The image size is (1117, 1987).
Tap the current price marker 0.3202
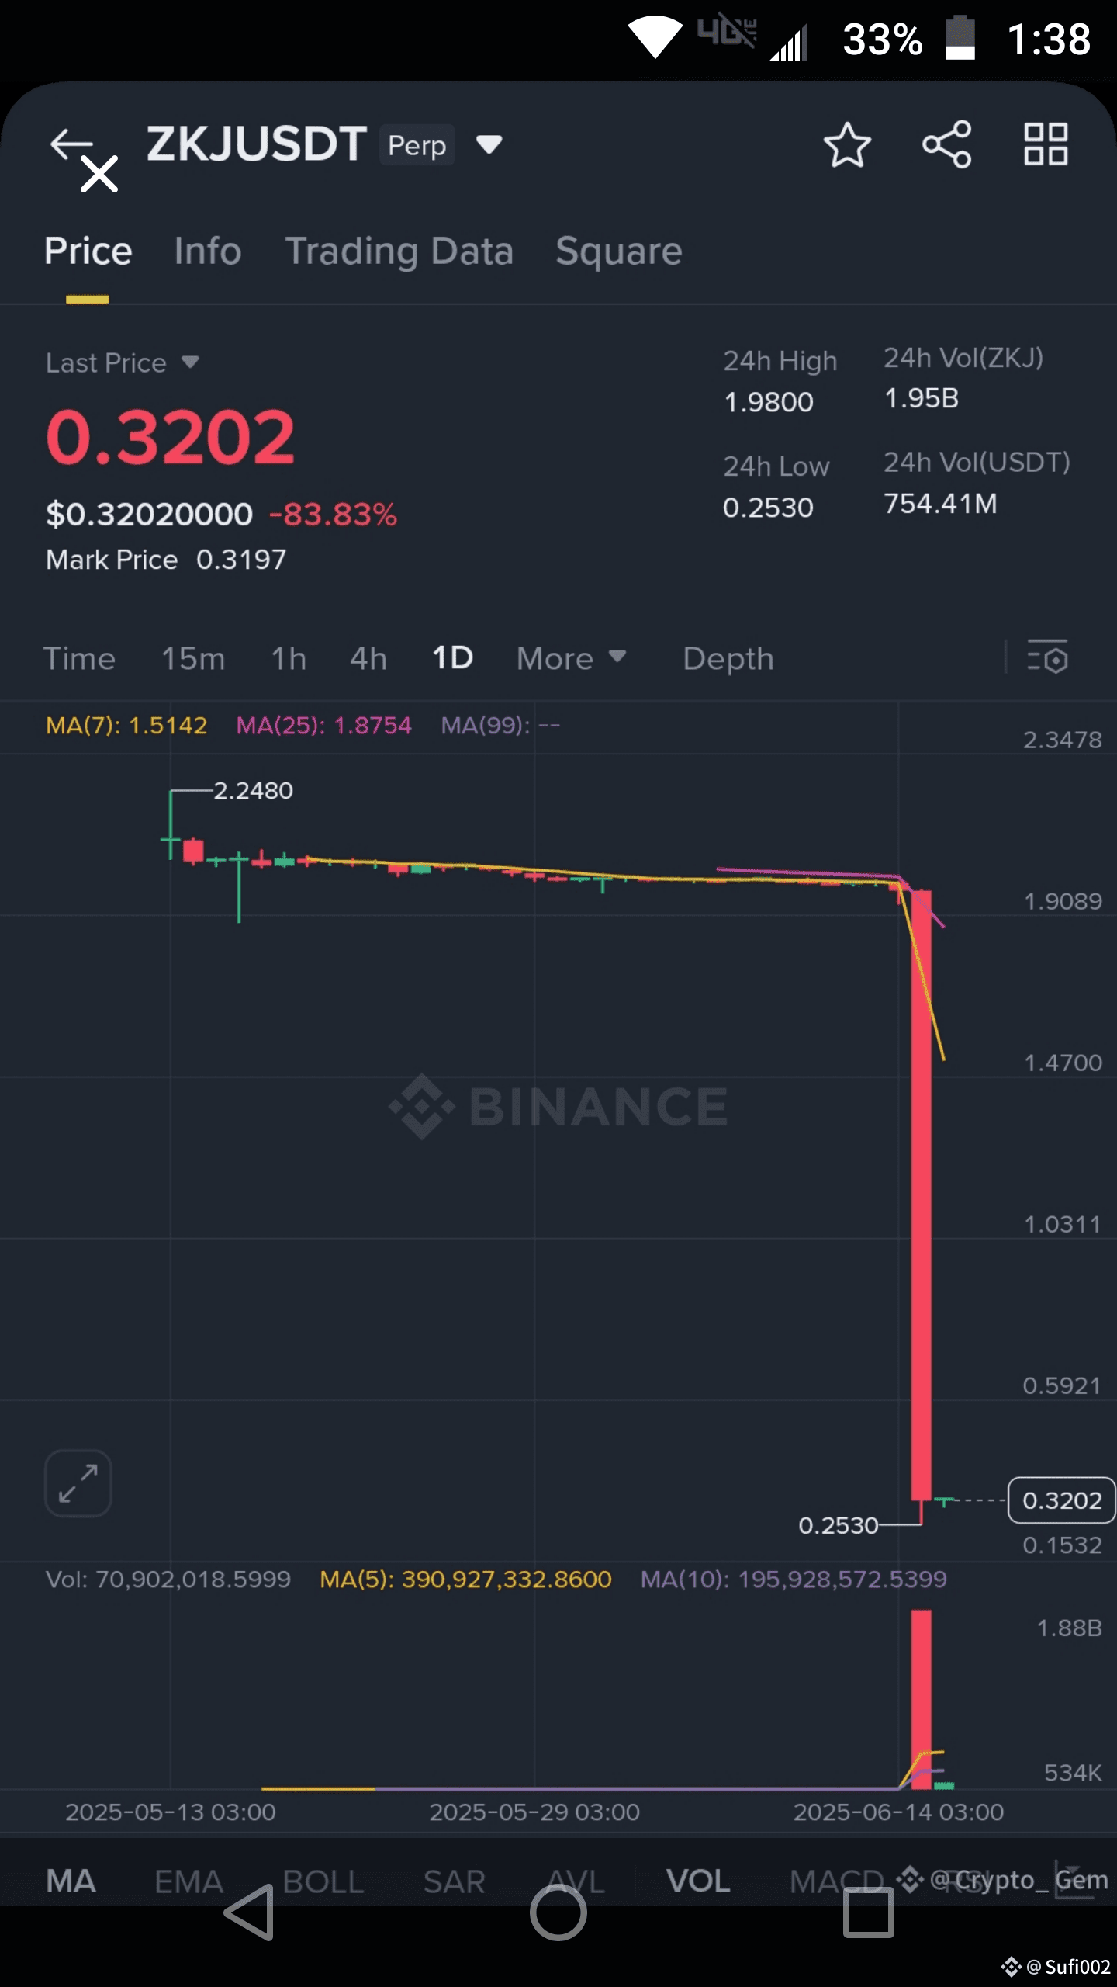tap(1062, 1500)
